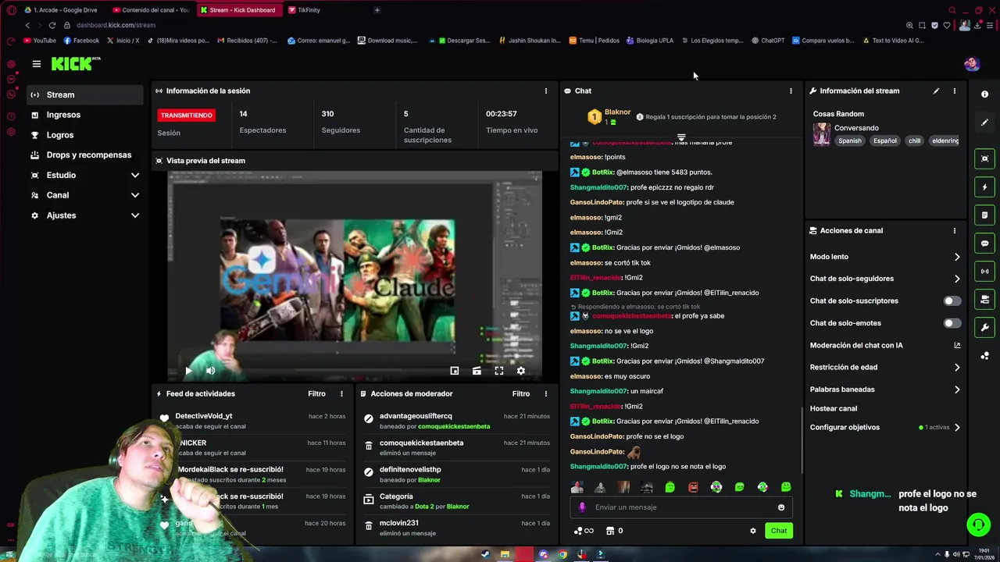Screen dimensions: 1000x562
Task: Open Filtro in Feed de actividades
Action: [316, 393]
